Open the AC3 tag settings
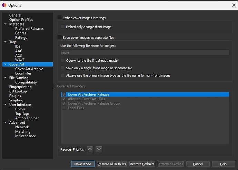Image resolution: width=238 pixels, height=170 pixels. click(19, 56)
